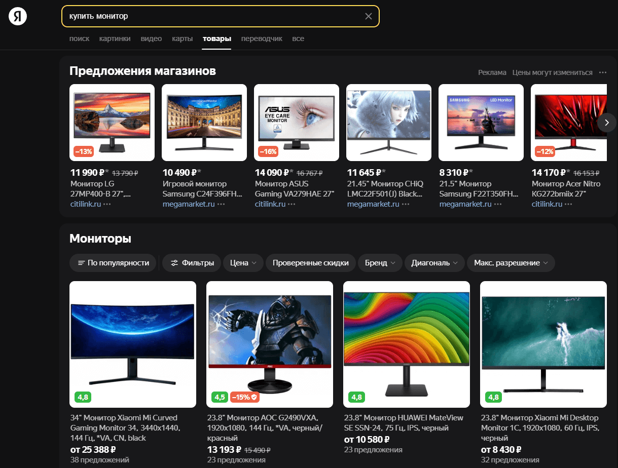Open the three-dot menu for CHiQ LMC22F501 offer
The height and width of the screenshot is (468, 618).
tap(406, 204)
